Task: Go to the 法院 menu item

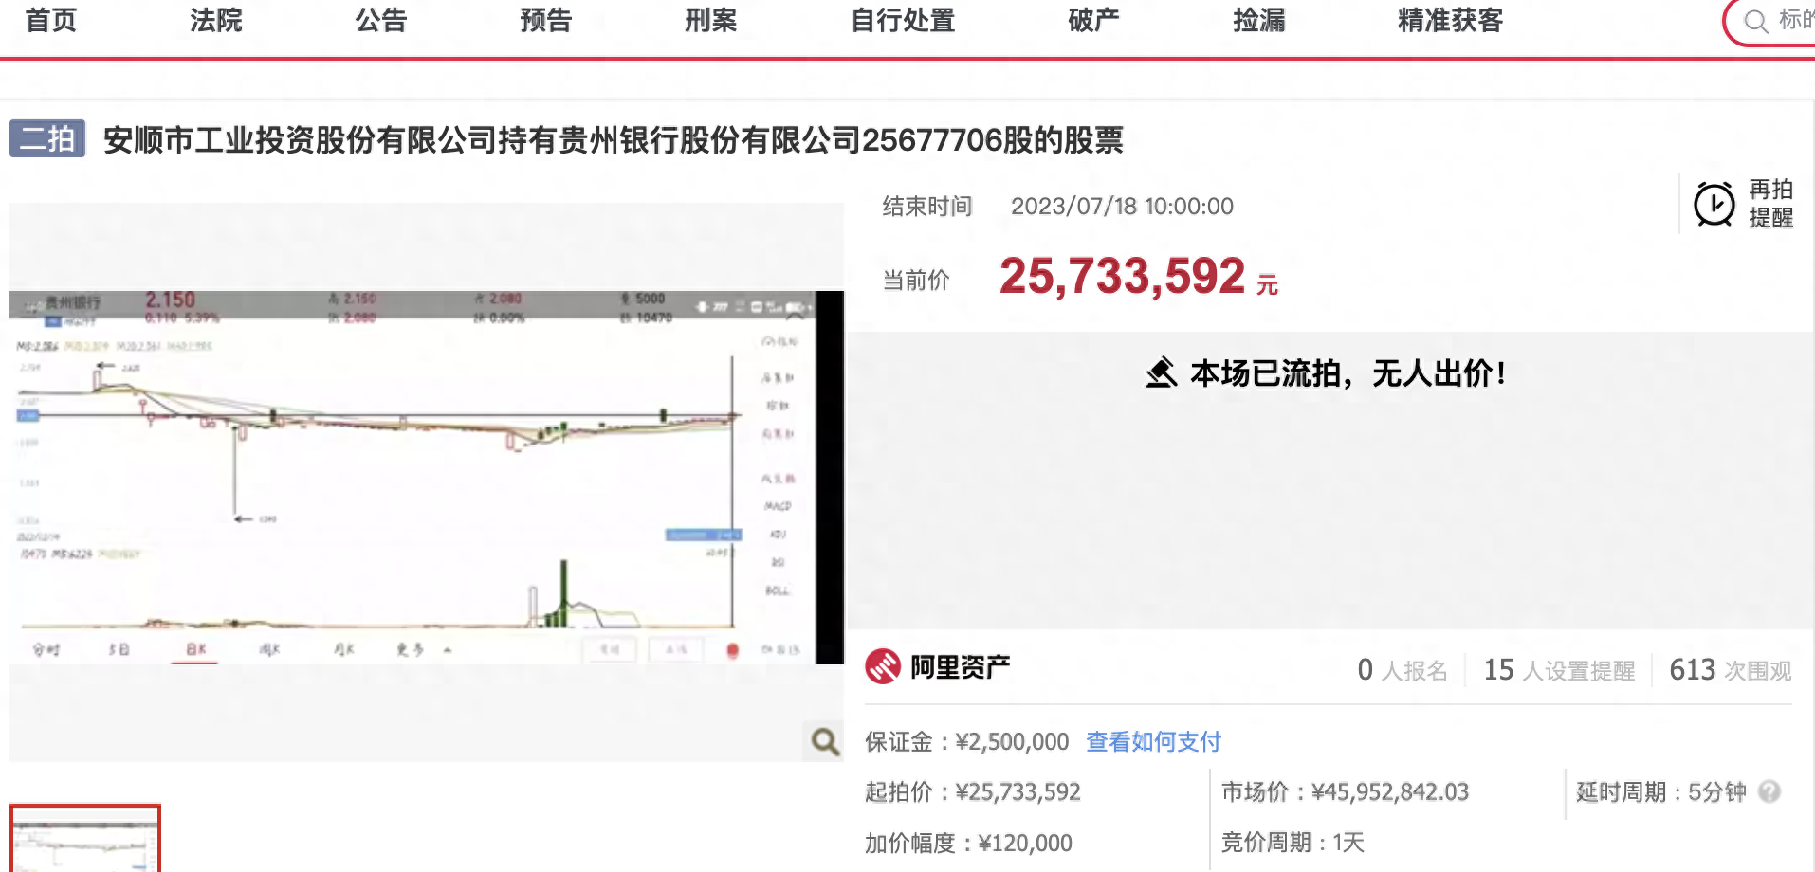Action: 215,20
